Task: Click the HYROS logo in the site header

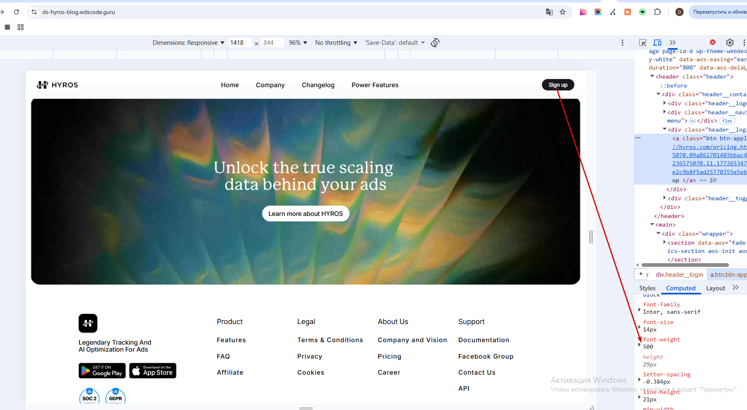Action: tap(57, 85)
